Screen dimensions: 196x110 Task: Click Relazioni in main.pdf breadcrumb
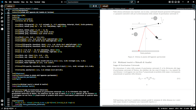pyautogui.click(x=104, y=9)
